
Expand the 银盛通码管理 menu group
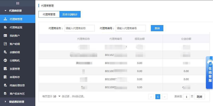coord(18,102)
